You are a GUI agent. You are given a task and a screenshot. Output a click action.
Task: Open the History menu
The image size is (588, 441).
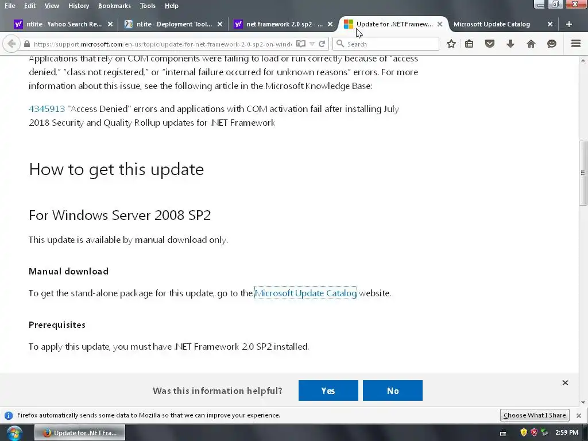point(78,6)
